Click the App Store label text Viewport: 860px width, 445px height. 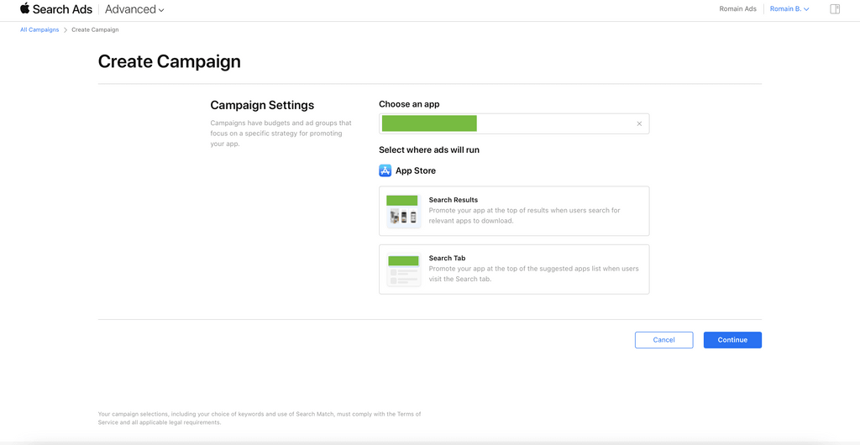pos(416,170)
